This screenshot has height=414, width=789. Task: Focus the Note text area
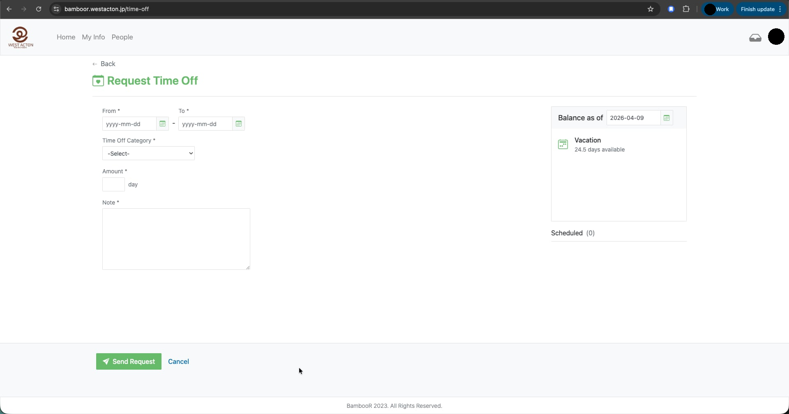tap(176, 239)
